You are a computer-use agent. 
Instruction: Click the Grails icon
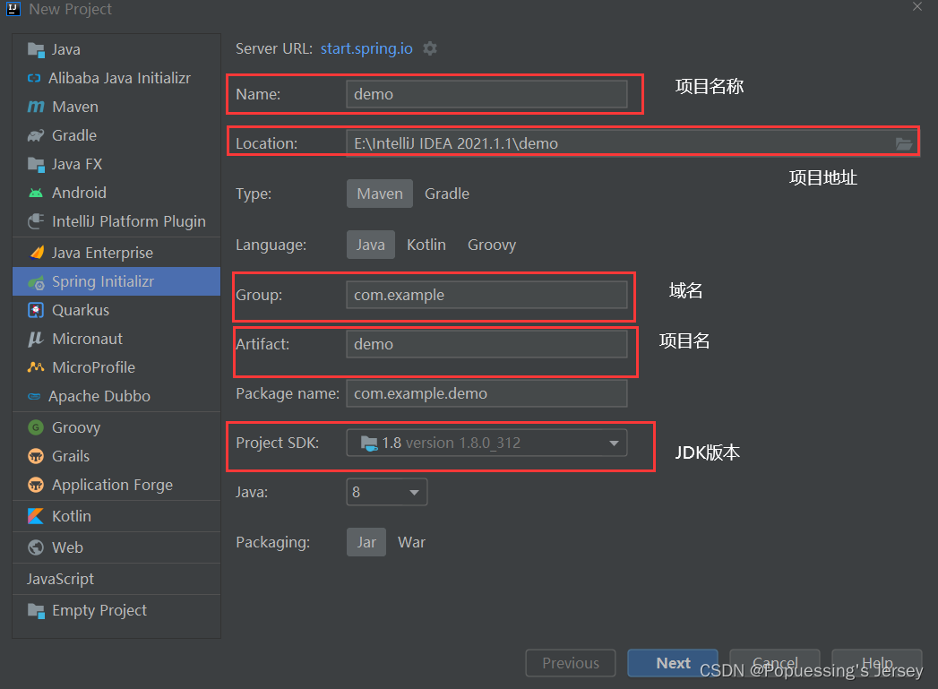point(36,456)
